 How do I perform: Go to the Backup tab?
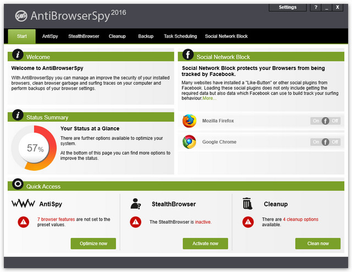click(146, 36)
